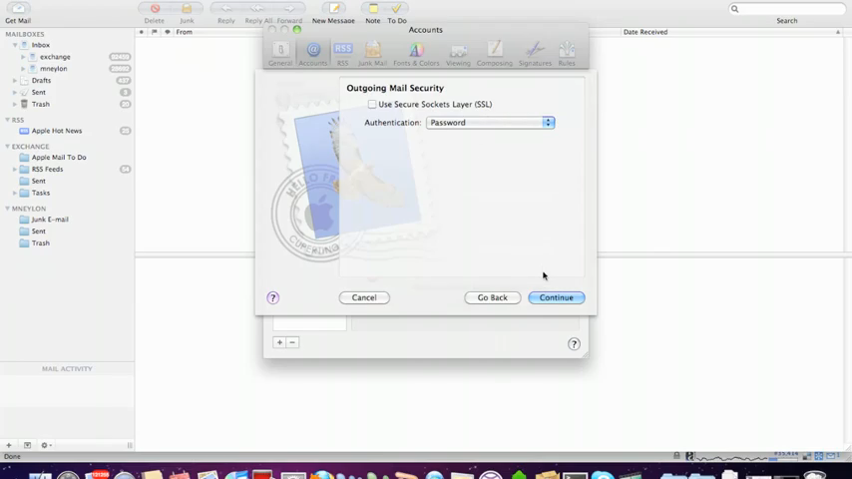Collapse the Inbox disclosure triangle
The height and width of the screenshot is (479, 852).
[15, 45]
